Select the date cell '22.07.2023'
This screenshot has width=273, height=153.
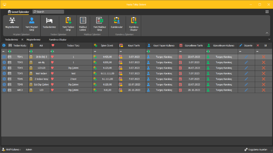point(194,57)
